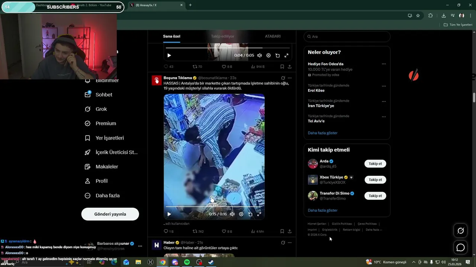Image resolution: width=476 pixels, height=267 pixels.
Task: Open Grok from the left sidebar
Action: coord(96,109)
